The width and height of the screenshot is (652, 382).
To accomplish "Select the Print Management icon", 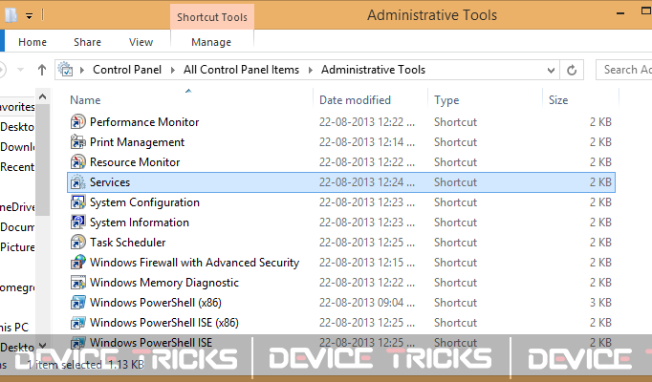I will point(77,142).
